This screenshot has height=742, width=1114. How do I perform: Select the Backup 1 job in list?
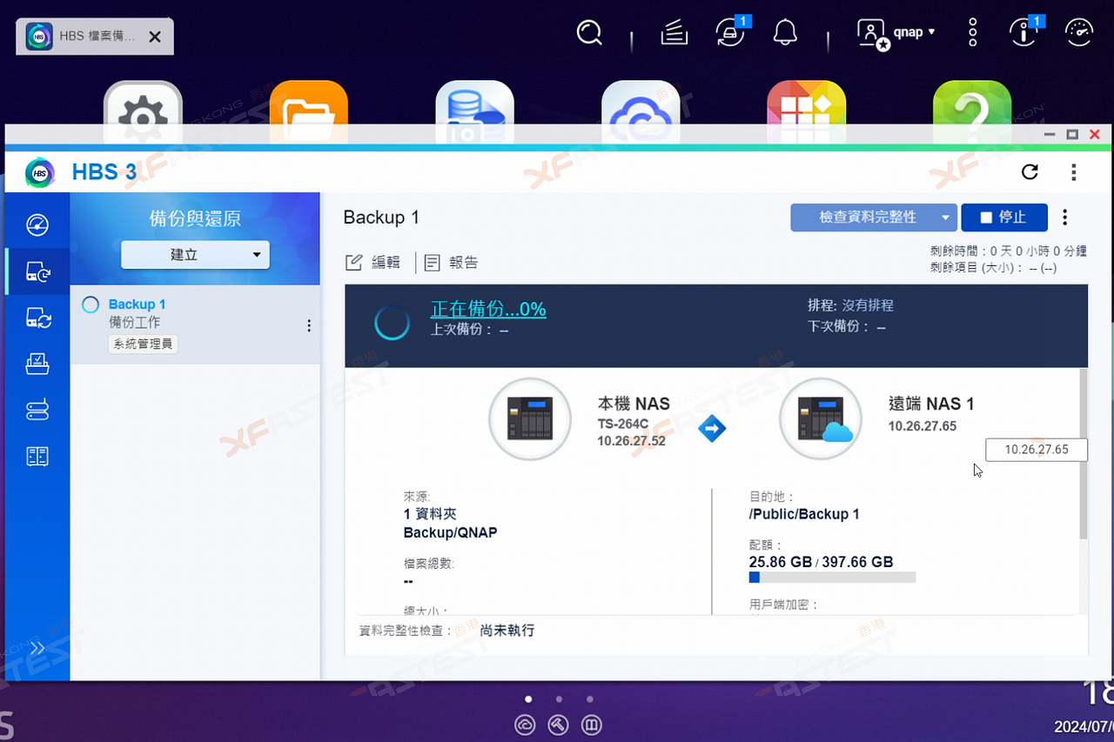195,324
